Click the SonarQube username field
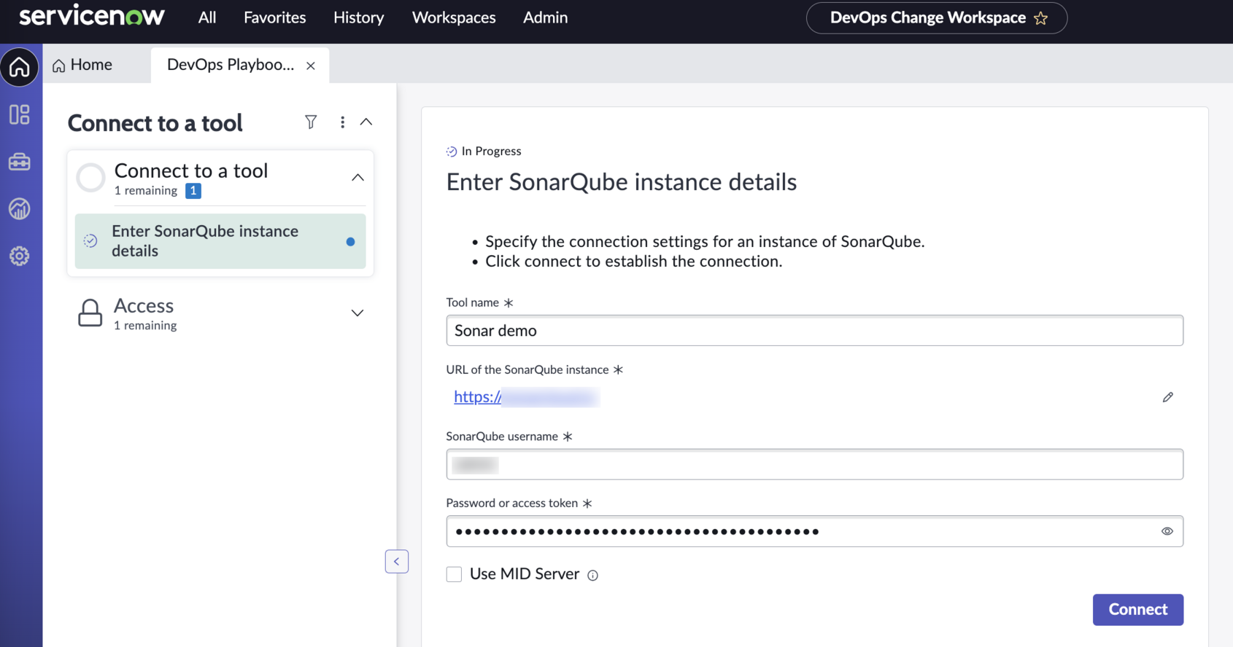The width and height of the screenshot is (1233, 647). [x=814, y=464]
